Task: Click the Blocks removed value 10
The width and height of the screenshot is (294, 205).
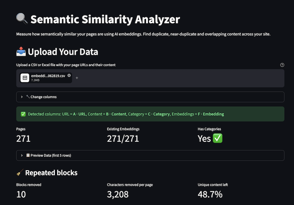Action: tap(21, 194)
